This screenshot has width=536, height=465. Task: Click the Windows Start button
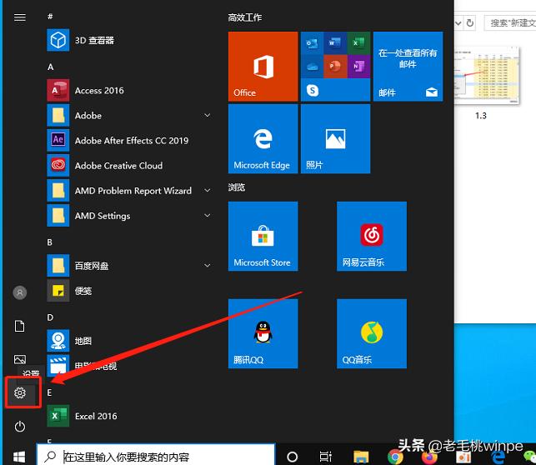pyautogui.click(x=19, y=457)
